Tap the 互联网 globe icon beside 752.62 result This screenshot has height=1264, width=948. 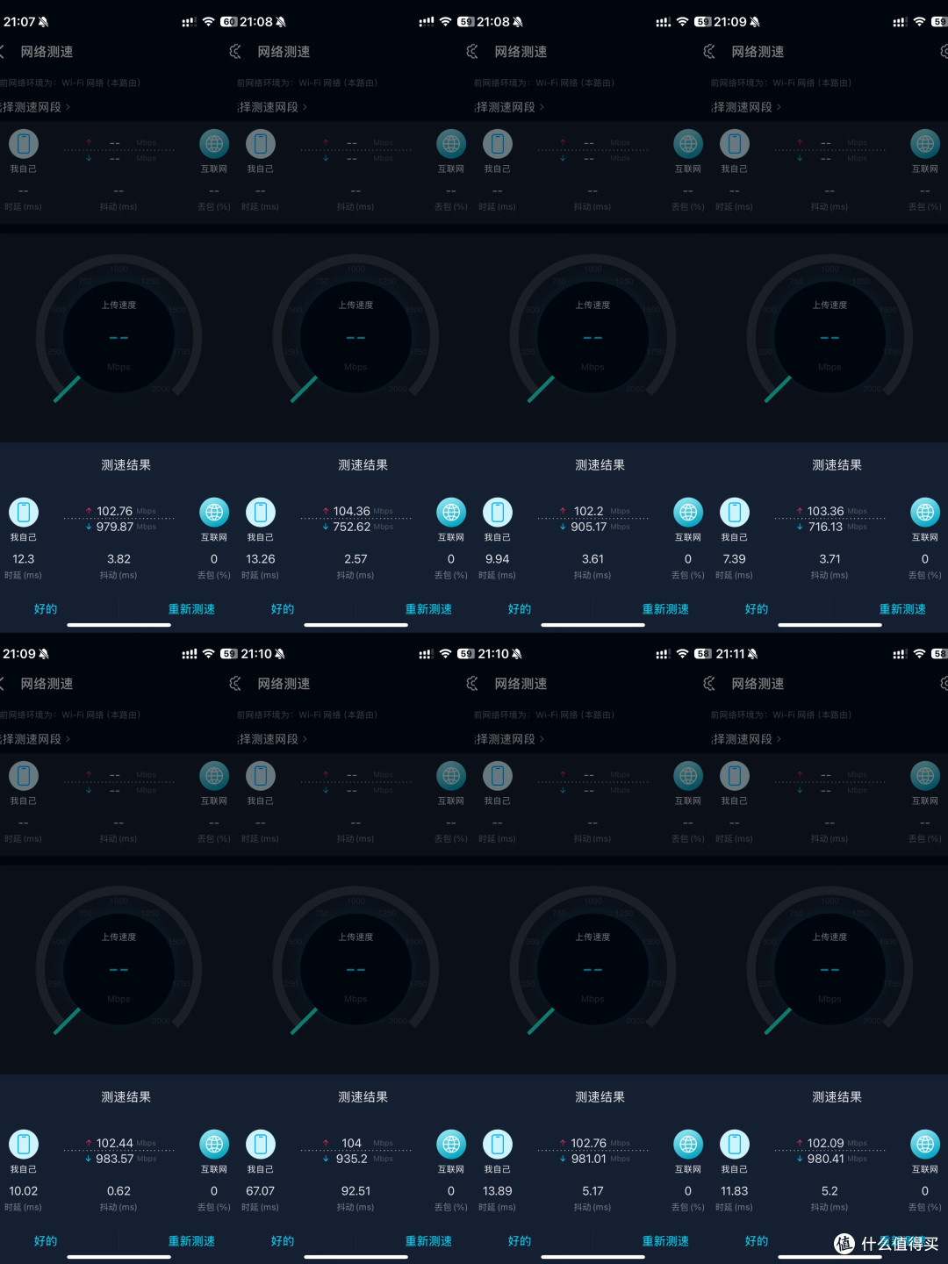[x=451, y=512]
